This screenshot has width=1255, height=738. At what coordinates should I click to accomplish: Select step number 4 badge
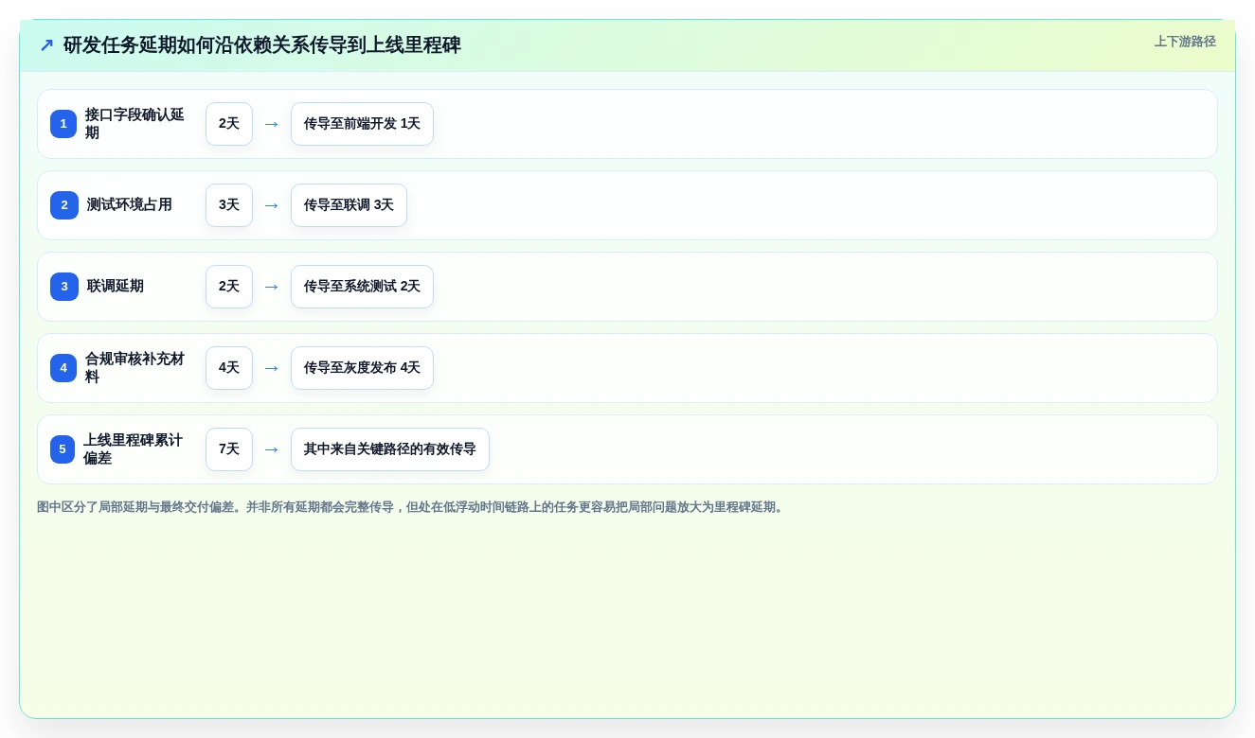63,368
